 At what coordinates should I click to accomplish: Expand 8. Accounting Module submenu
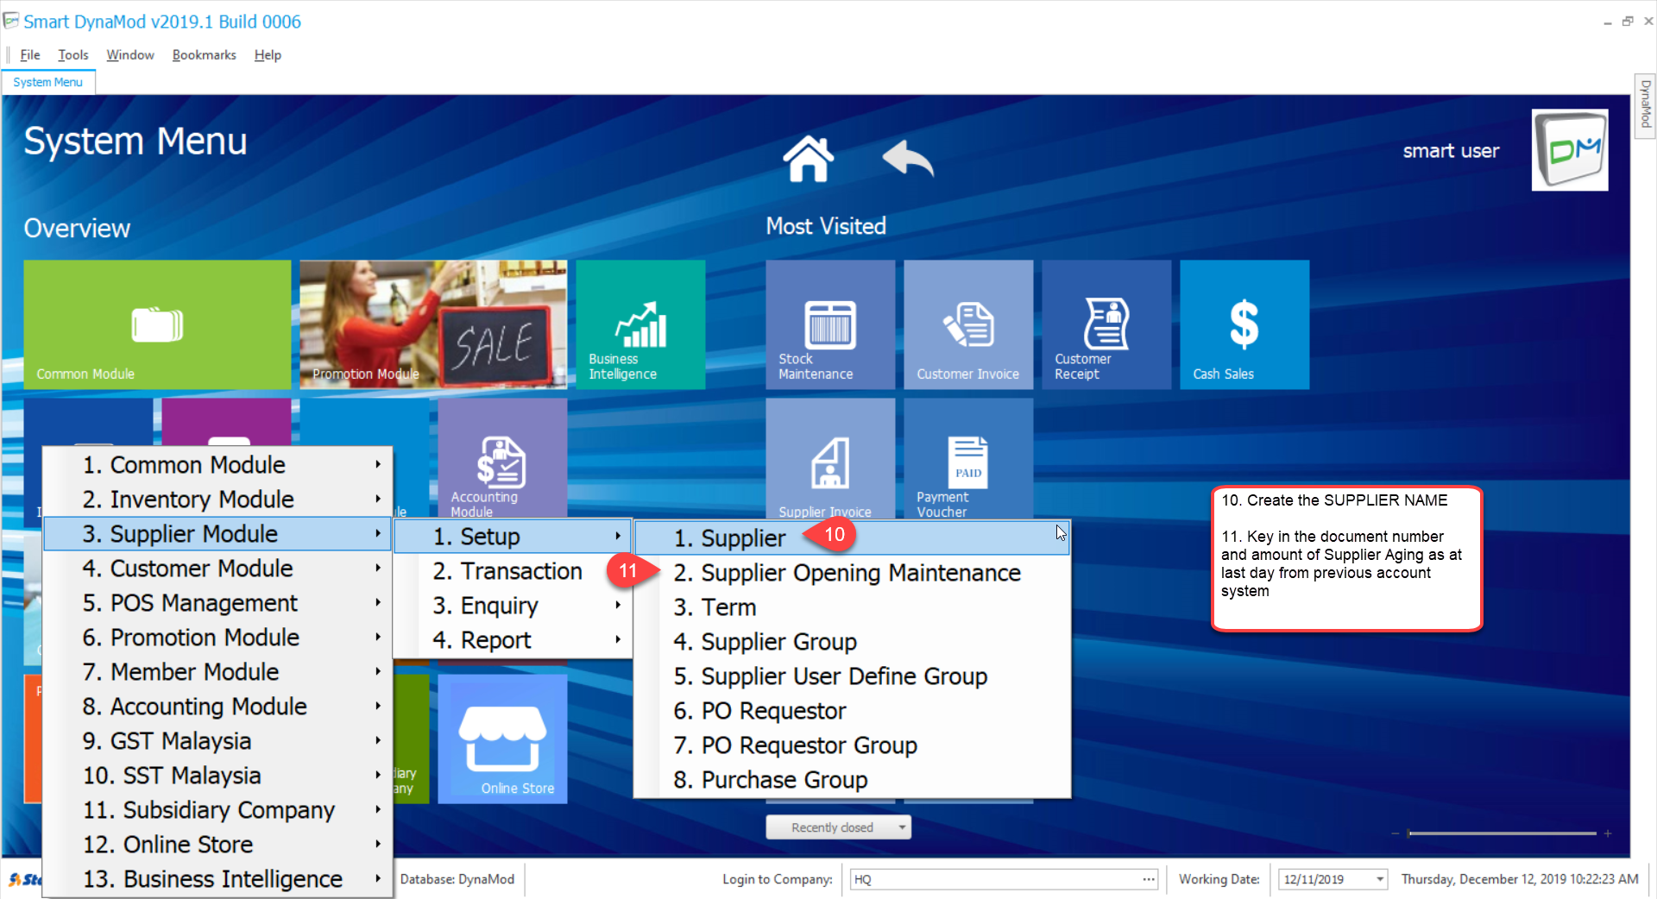[217, 707]
